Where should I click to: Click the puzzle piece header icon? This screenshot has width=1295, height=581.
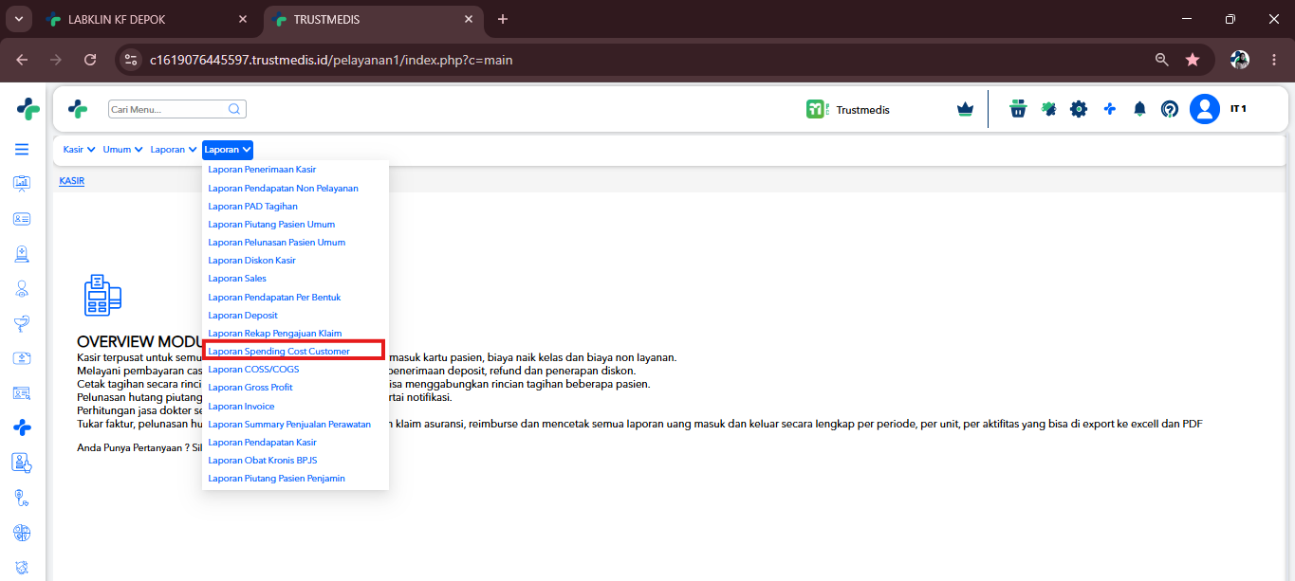click(x=1048, y=109)
